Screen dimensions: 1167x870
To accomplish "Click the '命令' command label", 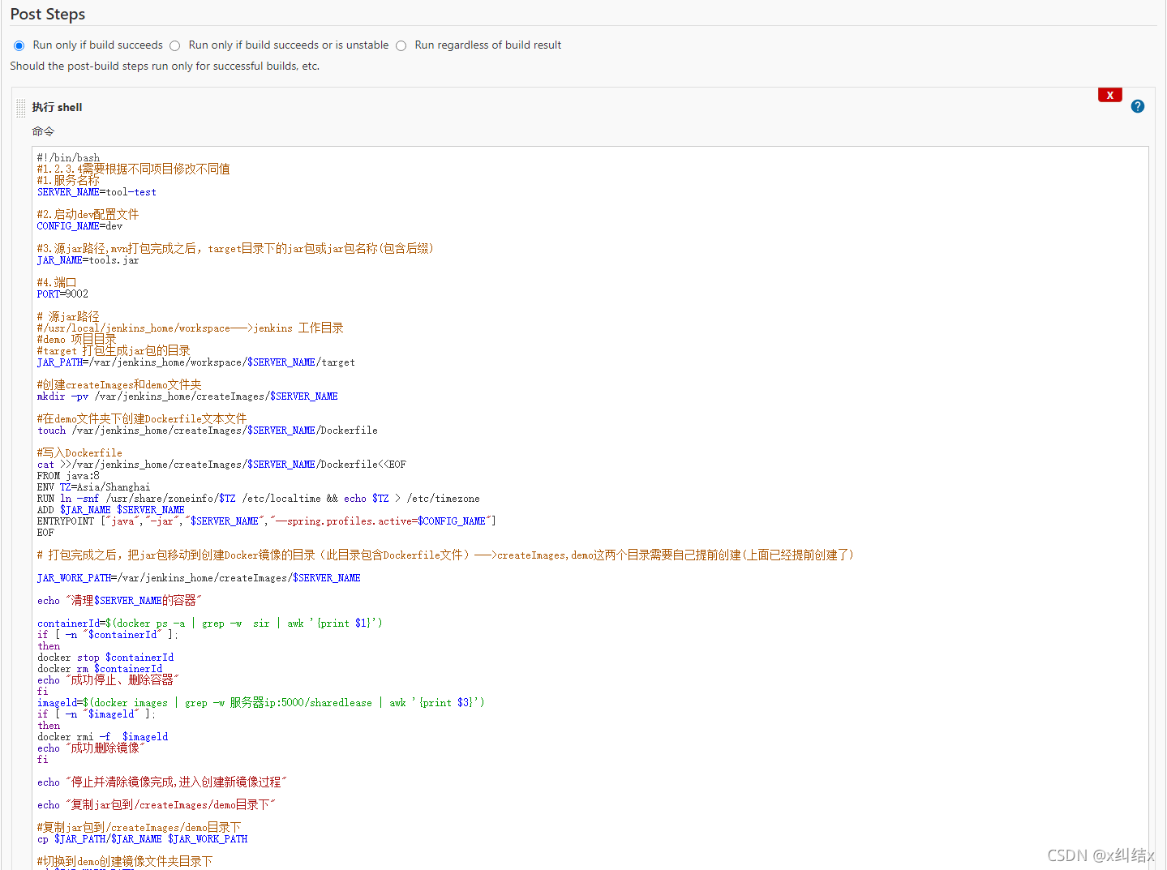I will pyautogui.click(x=43, y=131).
